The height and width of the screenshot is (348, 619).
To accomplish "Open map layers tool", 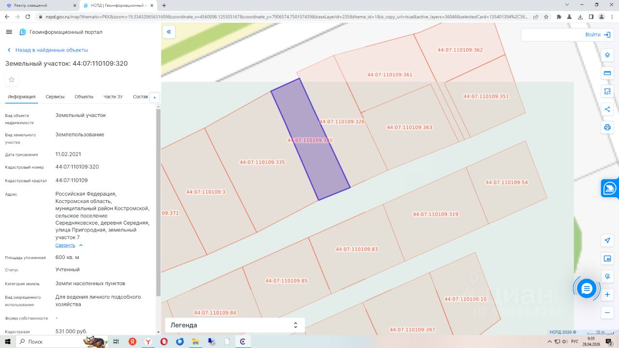I will click(607, 55).
